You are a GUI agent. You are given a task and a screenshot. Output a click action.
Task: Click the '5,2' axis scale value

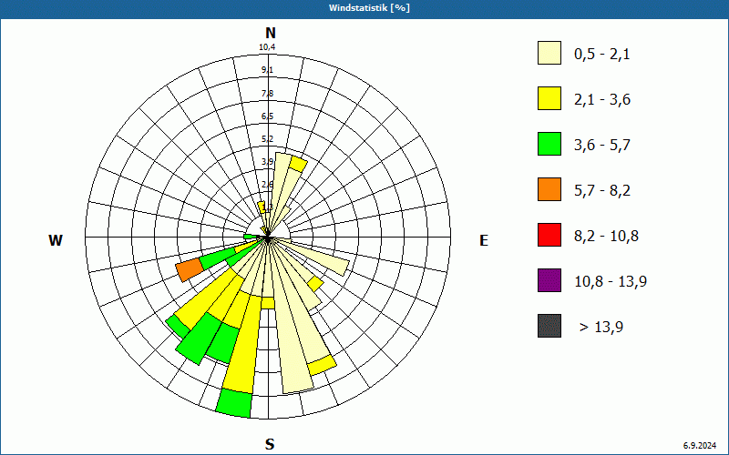click(267, 139)
